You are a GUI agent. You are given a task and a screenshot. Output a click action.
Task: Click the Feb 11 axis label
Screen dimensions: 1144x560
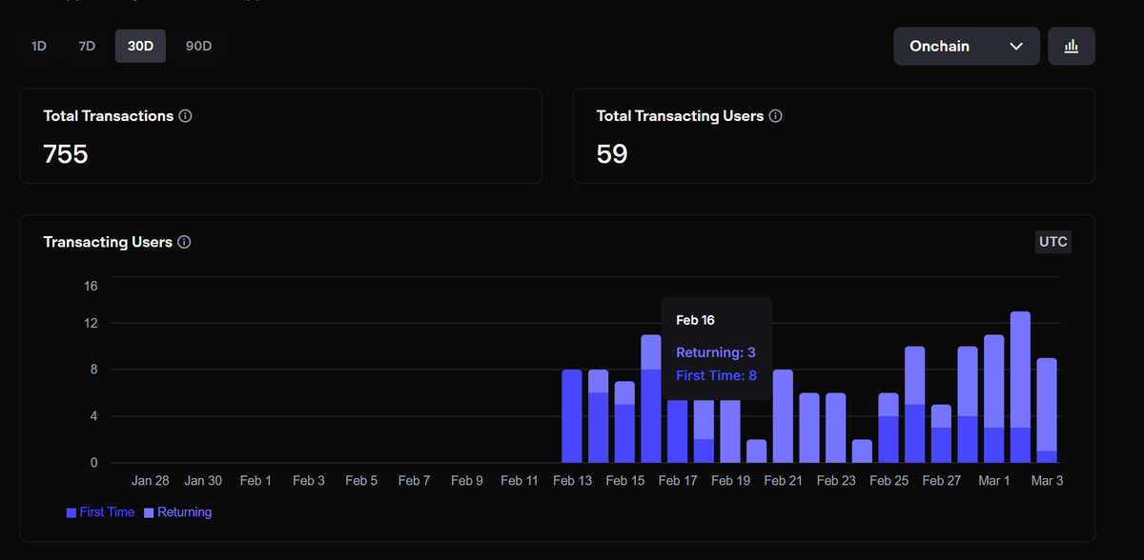(x=520, y=481)
